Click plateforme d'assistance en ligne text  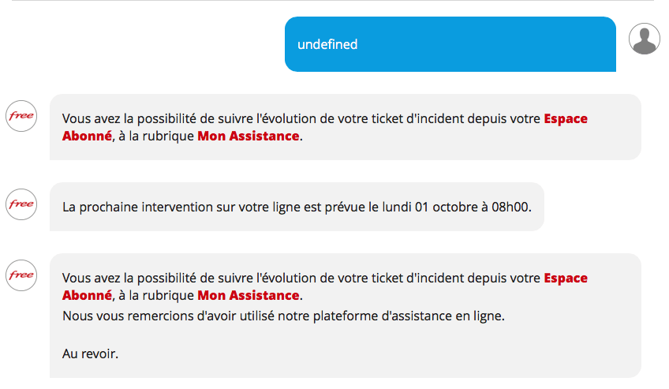coord(409,316)
